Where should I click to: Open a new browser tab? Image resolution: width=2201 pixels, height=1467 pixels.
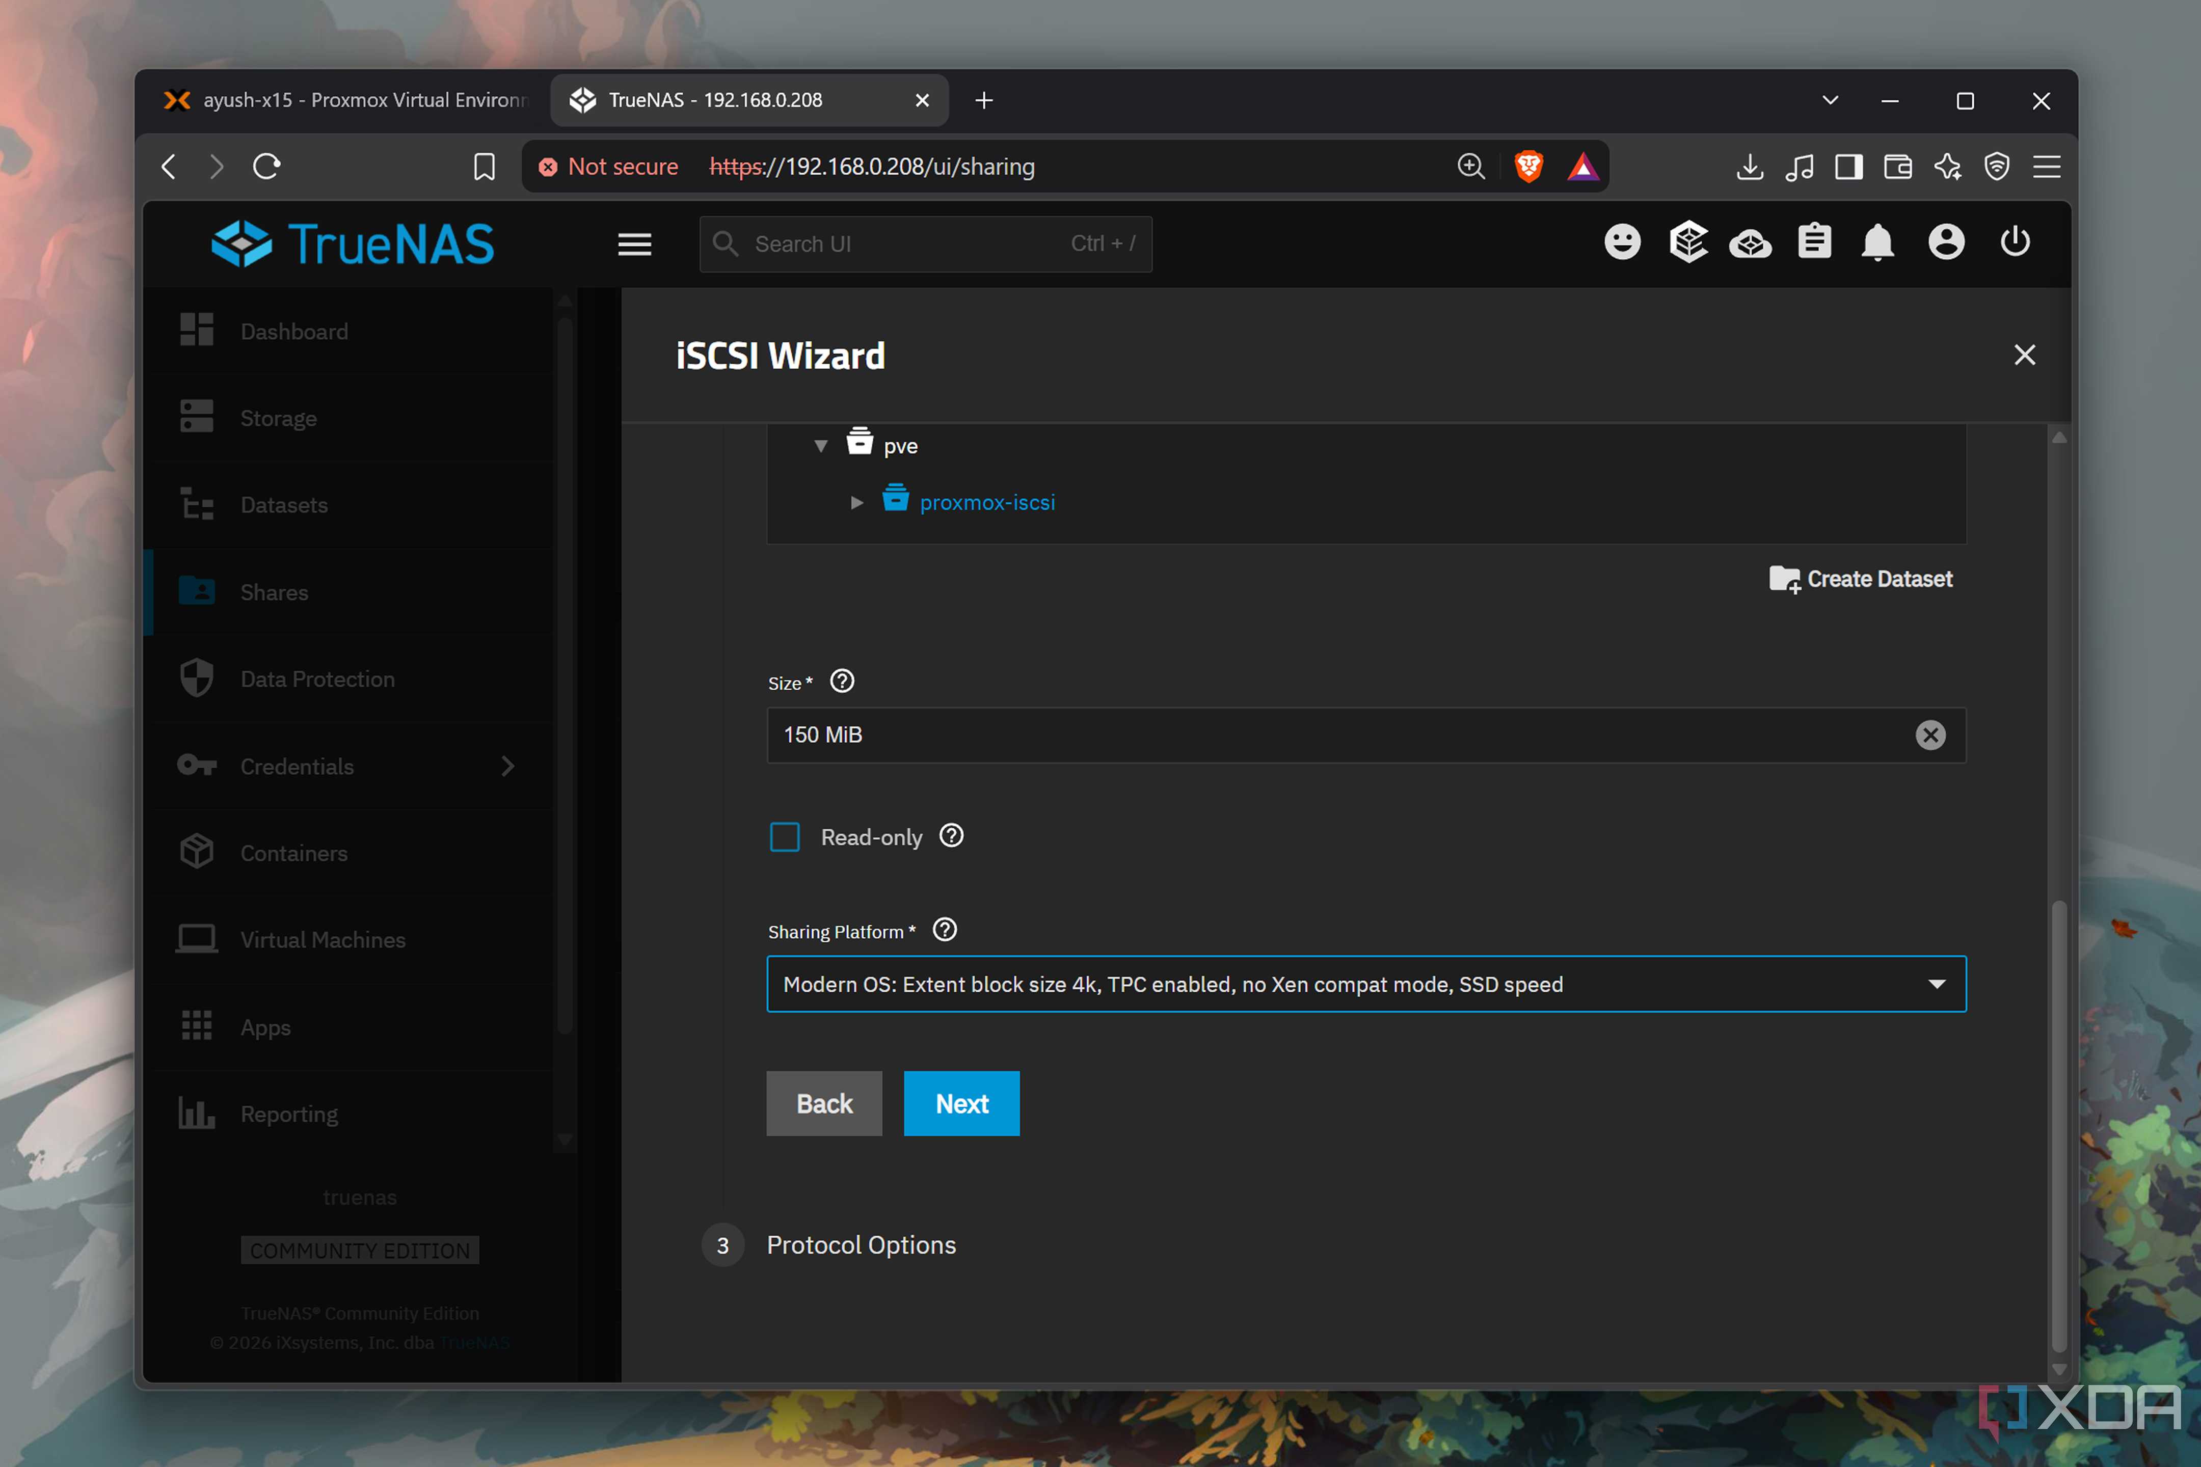point(983,100)
